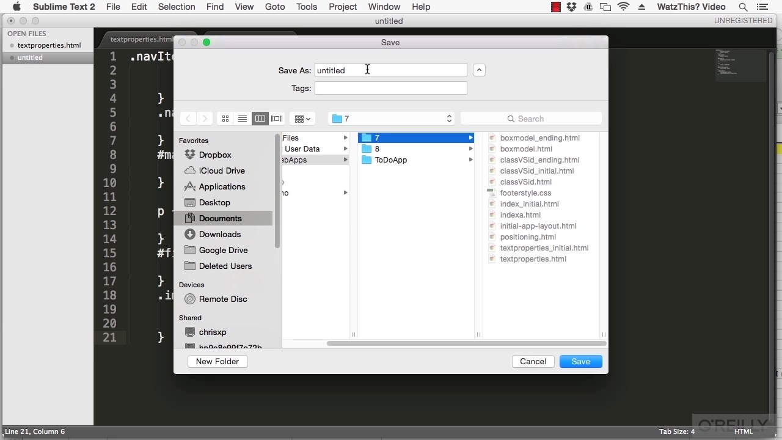
Task: Go forward with the right chevron button
Action: coord(205,119)
